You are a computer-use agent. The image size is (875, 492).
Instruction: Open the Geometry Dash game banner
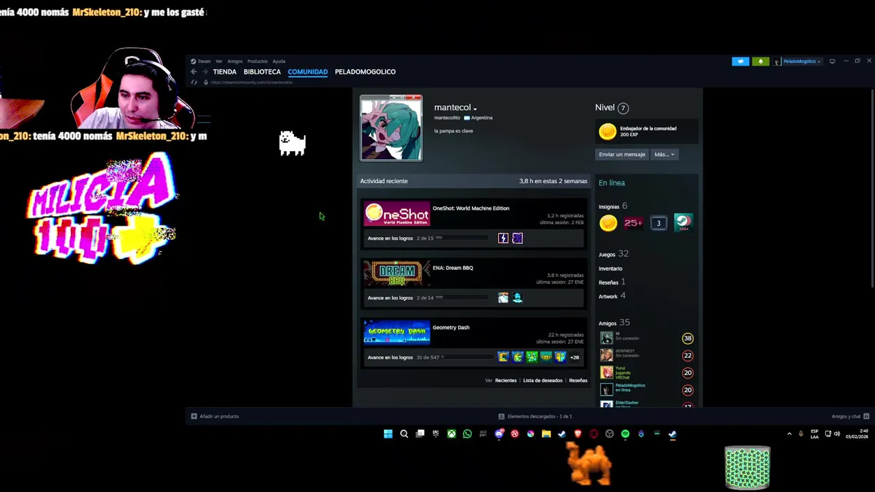click(x=396, y=333)
